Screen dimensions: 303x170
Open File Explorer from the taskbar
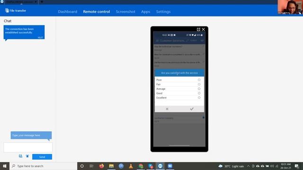111,166
